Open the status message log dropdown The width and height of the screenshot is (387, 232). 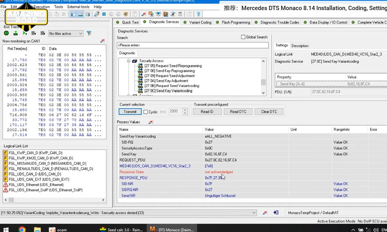tap(254, 213)
